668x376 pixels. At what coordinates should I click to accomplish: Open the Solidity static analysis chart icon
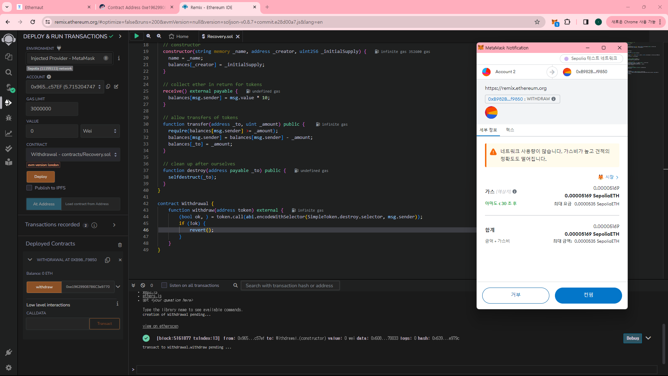point(9,133)
